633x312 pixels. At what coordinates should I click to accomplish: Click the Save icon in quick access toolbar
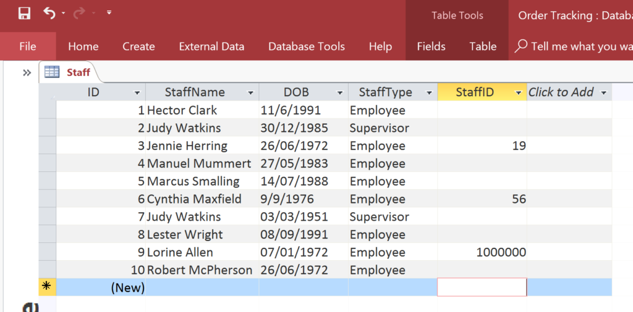pos(24,14)
